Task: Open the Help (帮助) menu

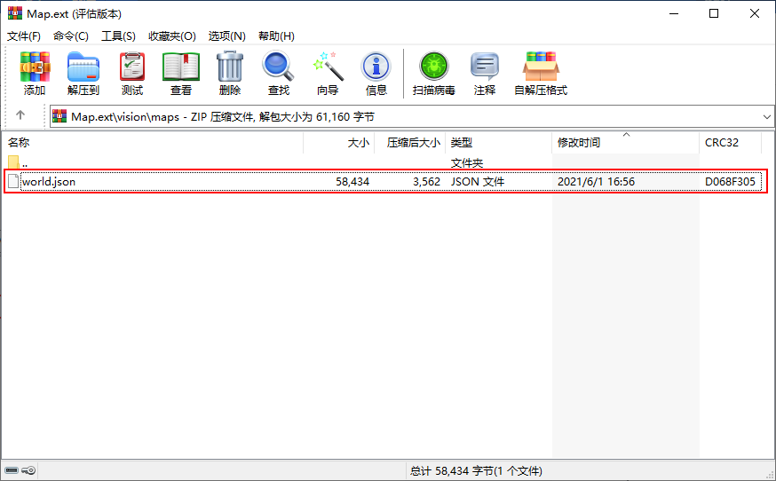Action: (x=276, y=36)
